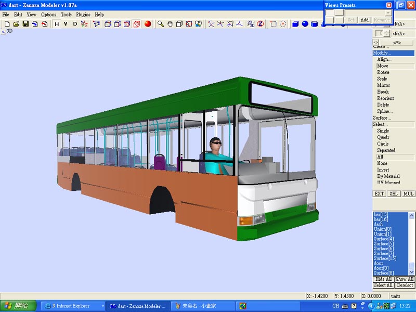Image resolution: width=416 pixels, height=312 pixels.
Task: Open the Plugins menu
Action: [x=83, y=15]
